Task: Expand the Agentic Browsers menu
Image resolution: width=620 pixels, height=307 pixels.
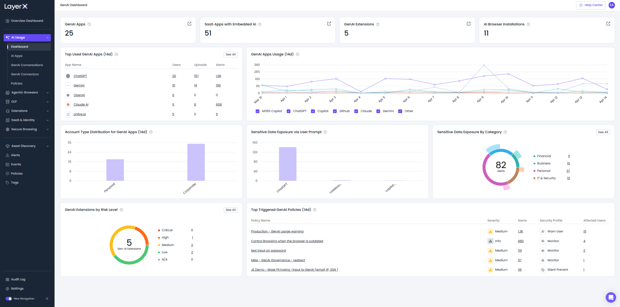Action: pos(27,93)
